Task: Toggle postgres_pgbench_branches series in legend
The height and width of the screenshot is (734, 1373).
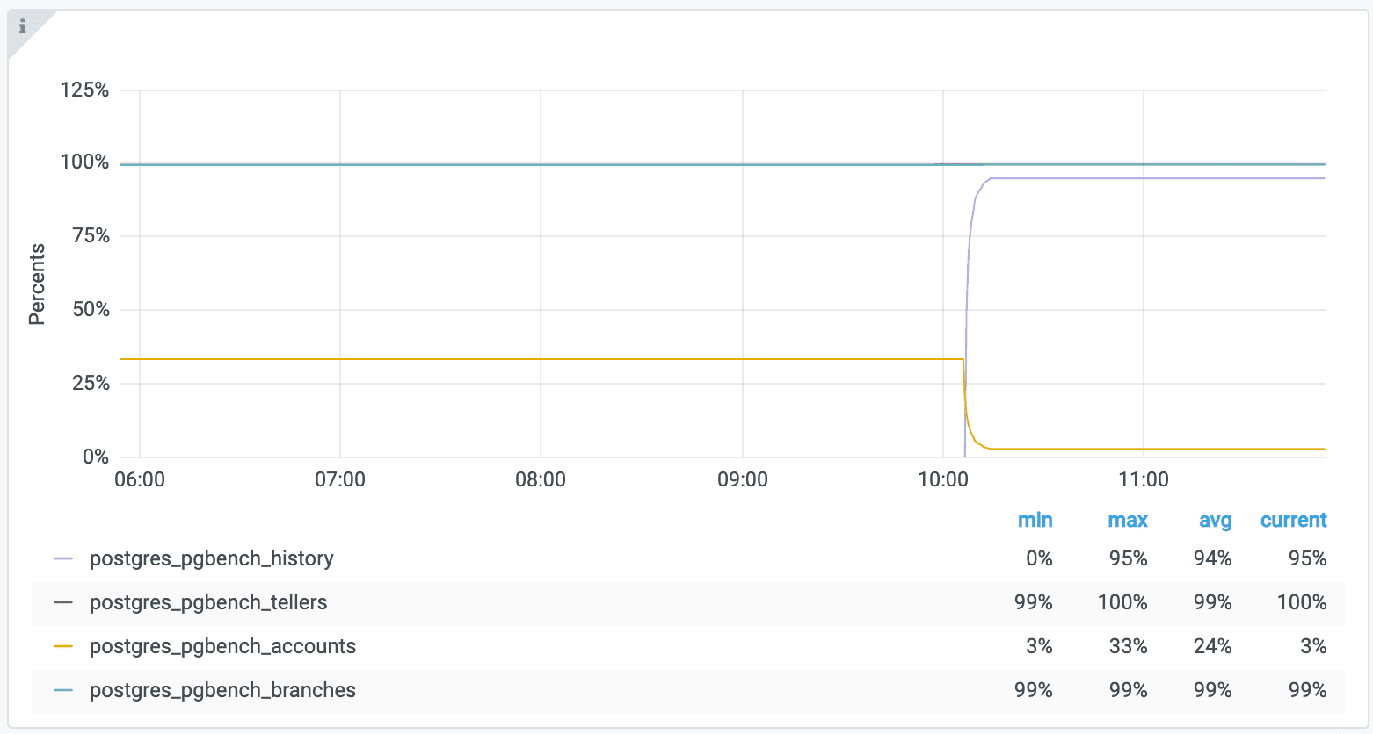Action: click(222, 691)
